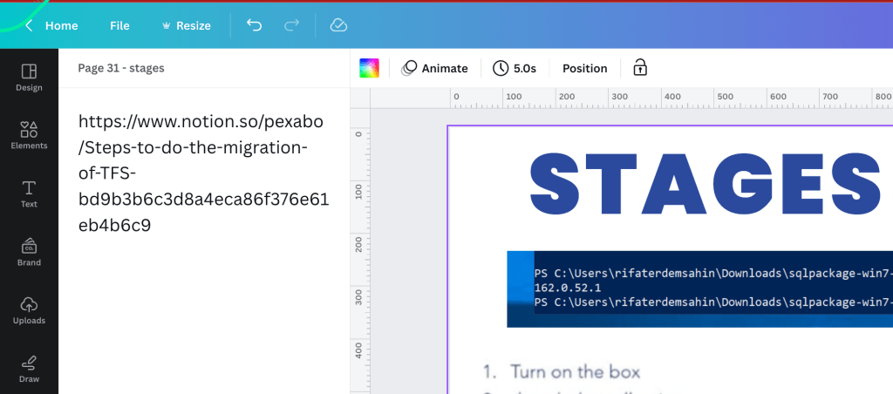Check cloud save status icon
The width and height of the screenshot is (893, 394).
coord(339,25)
